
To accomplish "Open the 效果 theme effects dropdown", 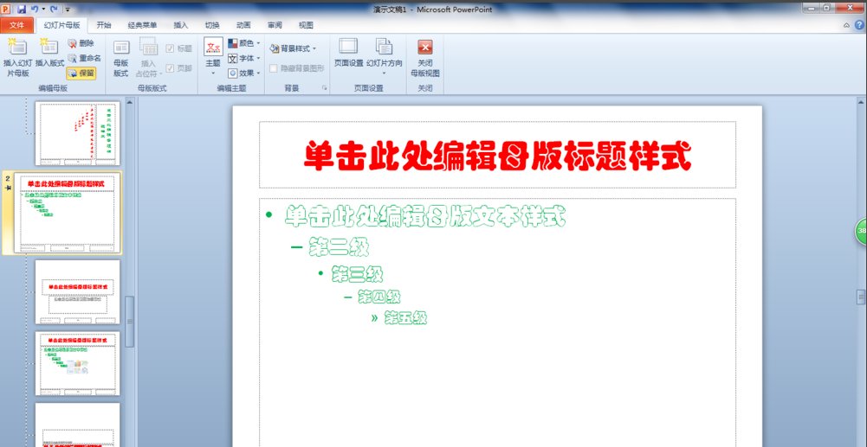I will [244, 73].
